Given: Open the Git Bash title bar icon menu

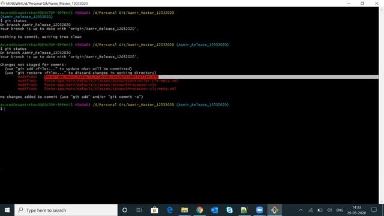Looking at the screenshot, I should pyautogui.click(x=2, y=4).
